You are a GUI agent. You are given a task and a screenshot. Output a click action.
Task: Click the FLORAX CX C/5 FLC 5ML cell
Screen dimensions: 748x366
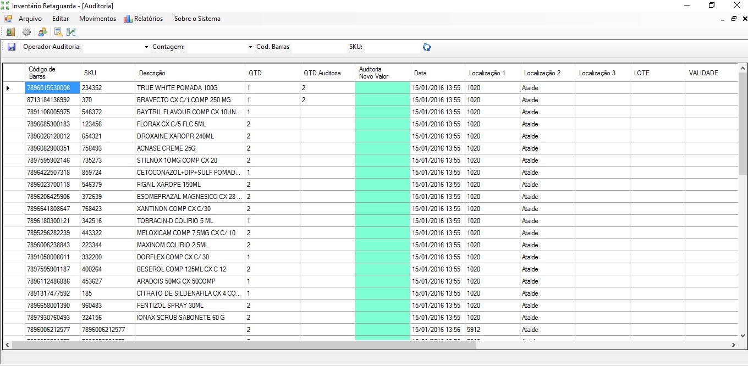[x=190, y=124]
